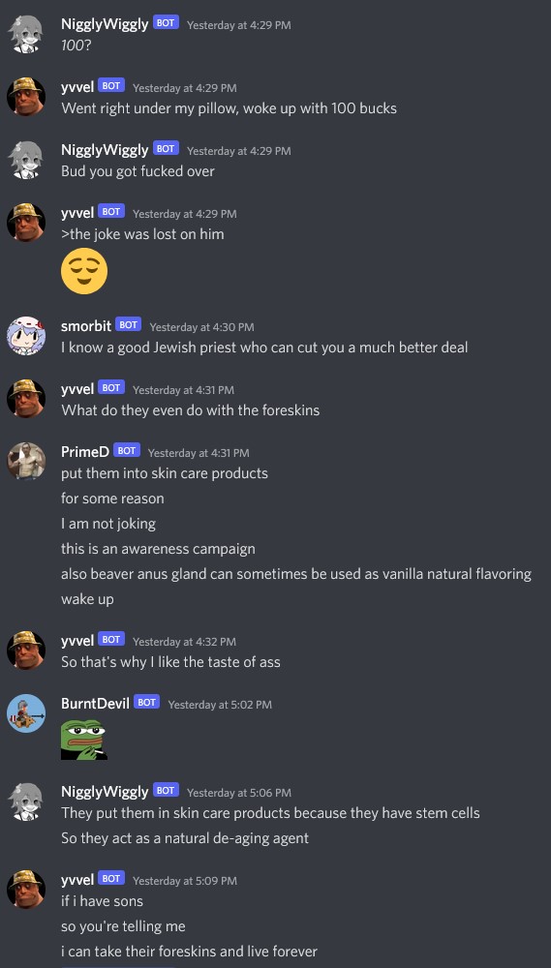
Task: Click the smoking Pepe frog emote
Action: pos(84,740)
